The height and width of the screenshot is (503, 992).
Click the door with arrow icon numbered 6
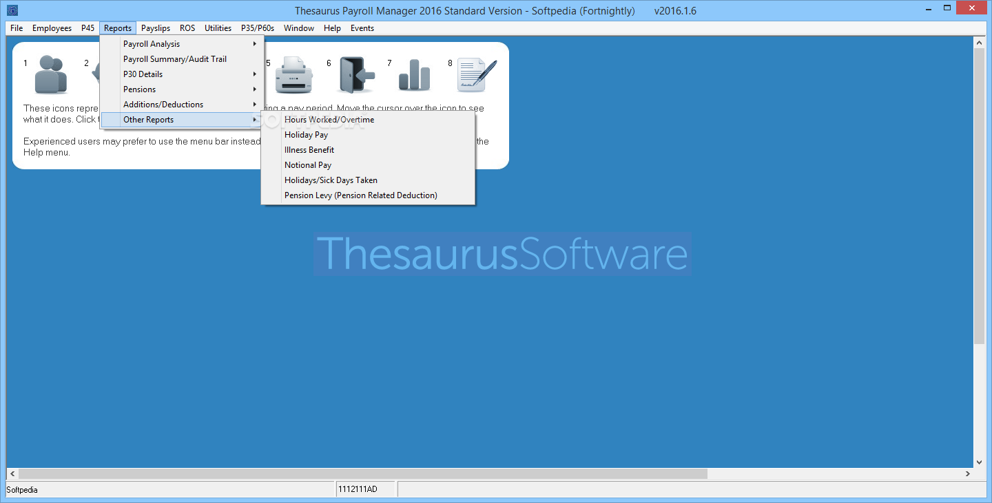[356, 74]
